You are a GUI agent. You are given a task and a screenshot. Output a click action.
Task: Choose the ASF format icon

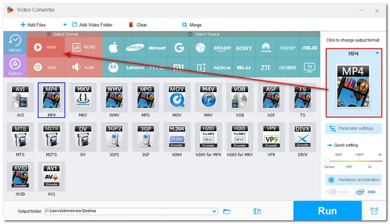click(271, 97)
